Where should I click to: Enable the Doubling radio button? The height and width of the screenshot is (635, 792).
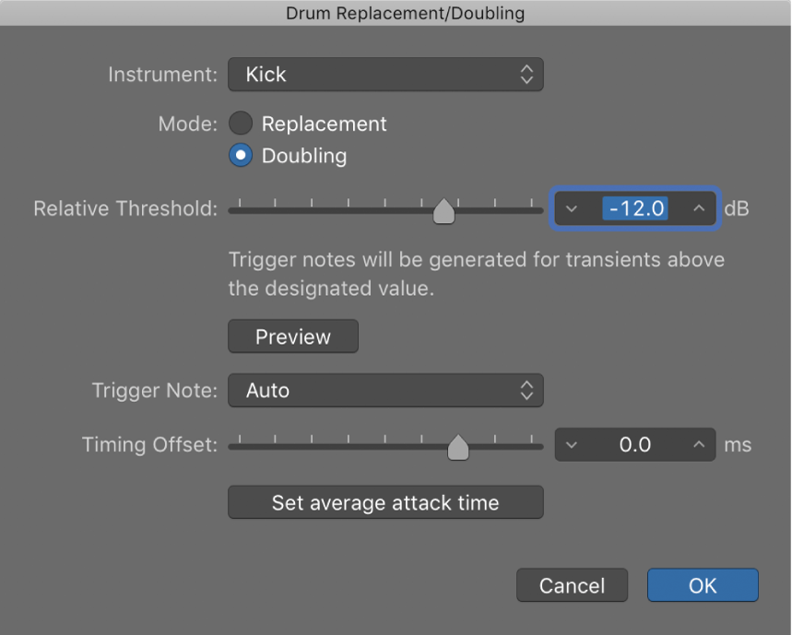point(240,155)
